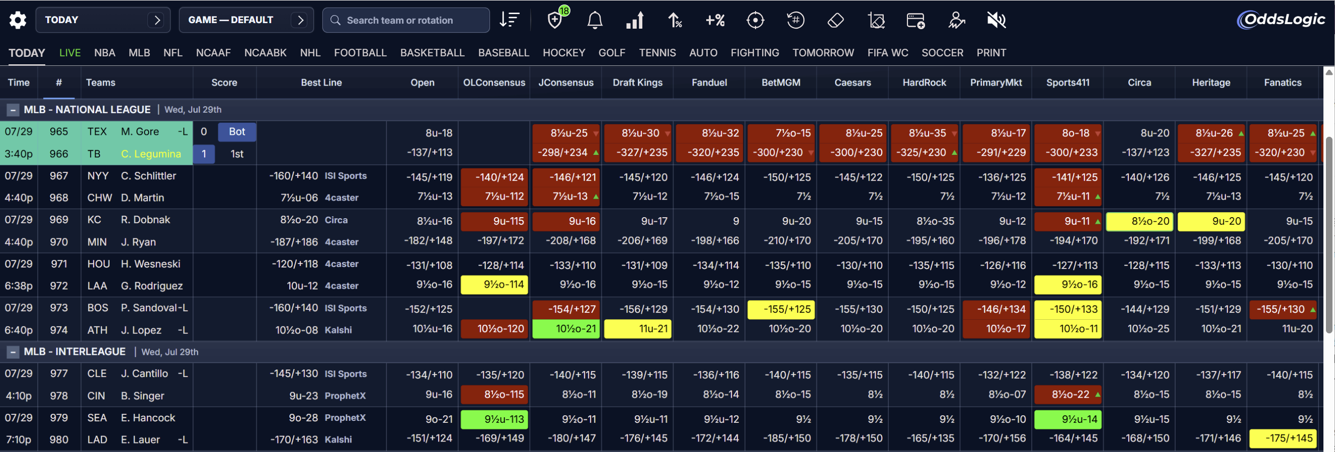Toggle the muted speaker sound icon
Screen dimensions: 1335x452
(996, 20)
